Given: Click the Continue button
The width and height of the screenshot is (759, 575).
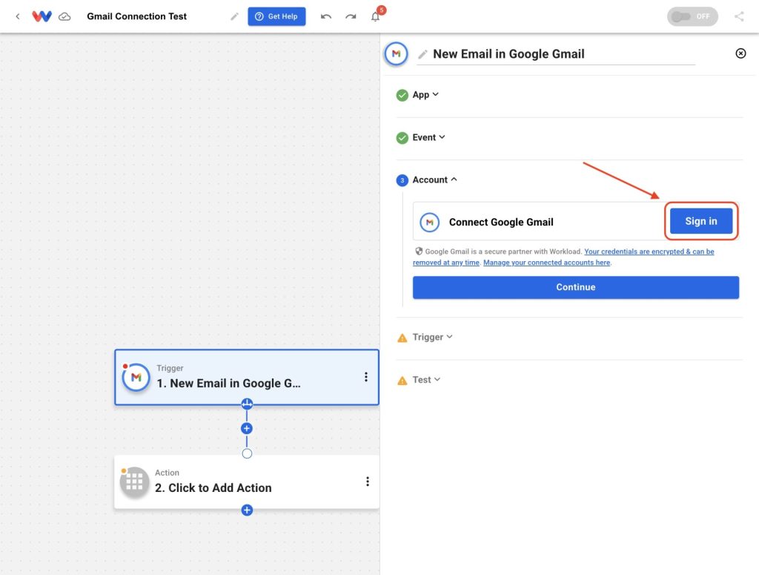Looking at the screenshot, I should tap(575, 287).
